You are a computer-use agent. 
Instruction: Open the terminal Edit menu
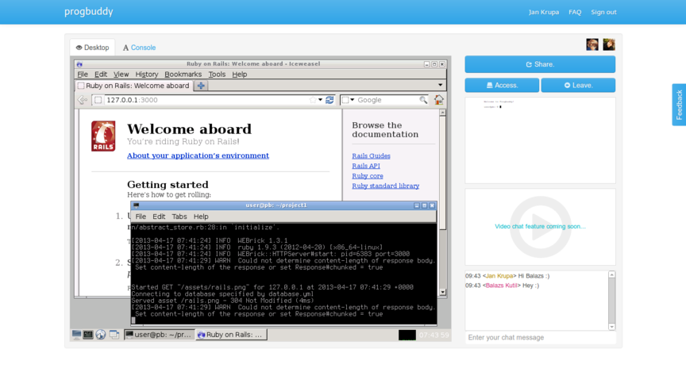159,217
